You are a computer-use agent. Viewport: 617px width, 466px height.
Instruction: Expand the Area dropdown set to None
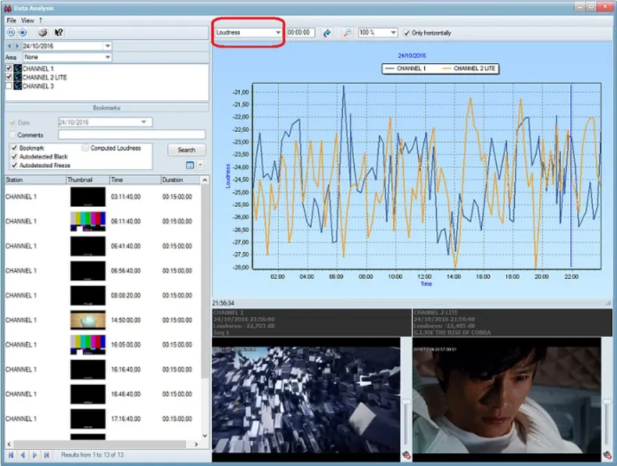click(107, 58)
